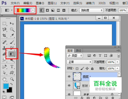Filter layers by type layer icon
128x99 pixels.
(x=100, y=56)
